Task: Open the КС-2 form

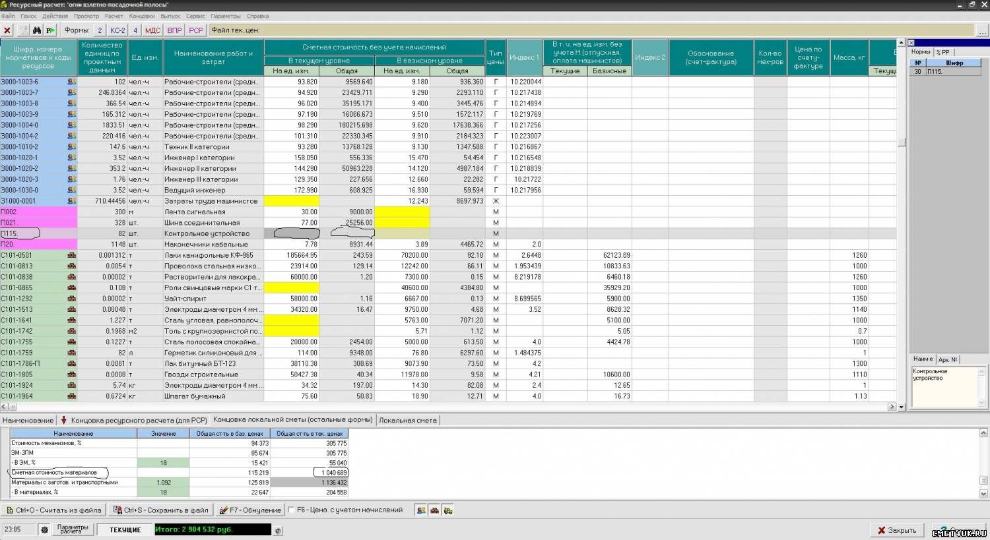Action: (117, 30)
